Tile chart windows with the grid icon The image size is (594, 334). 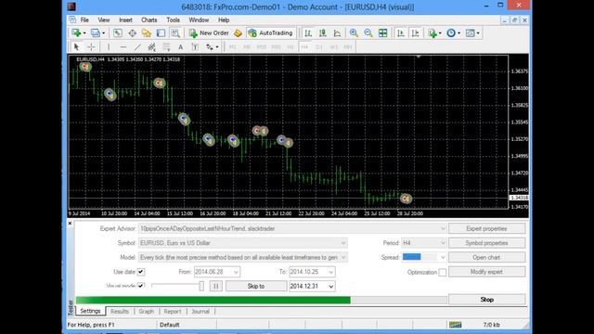click(x=382, y=33)
